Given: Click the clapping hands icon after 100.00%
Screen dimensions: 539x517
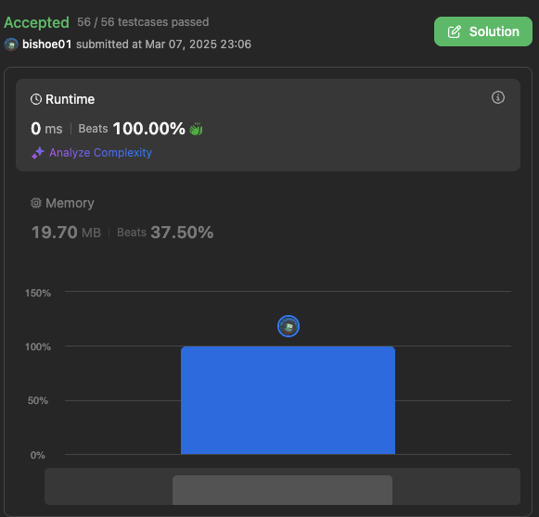Looking at the screenshot, I should (196, 129).
